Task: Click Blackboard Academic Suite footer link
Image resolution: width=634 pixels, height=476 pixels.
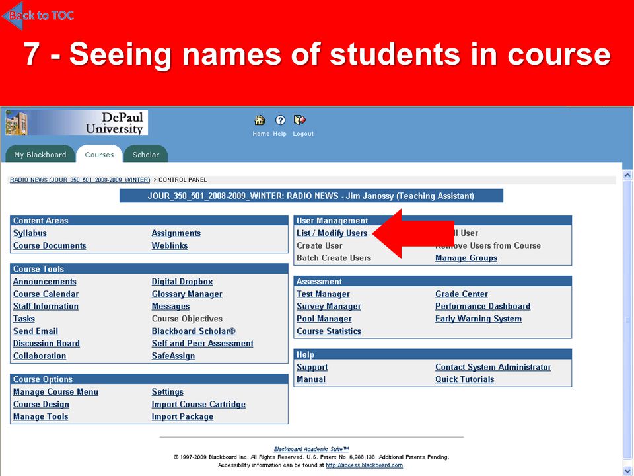Action: click(311, 449)
